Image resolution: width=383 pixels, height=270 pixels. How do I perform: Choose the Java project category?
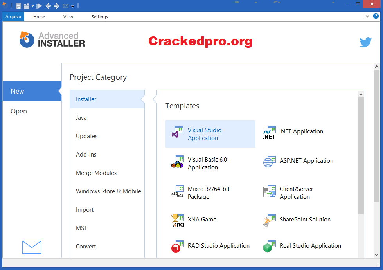(x=107, y=117)
